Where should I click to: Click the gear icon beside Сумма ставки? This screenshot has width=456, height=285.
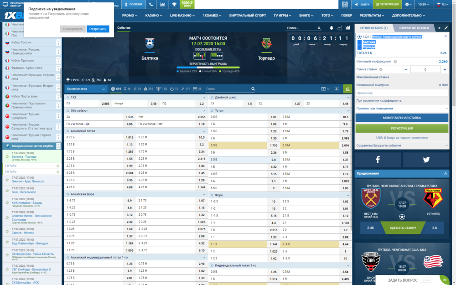381,69
